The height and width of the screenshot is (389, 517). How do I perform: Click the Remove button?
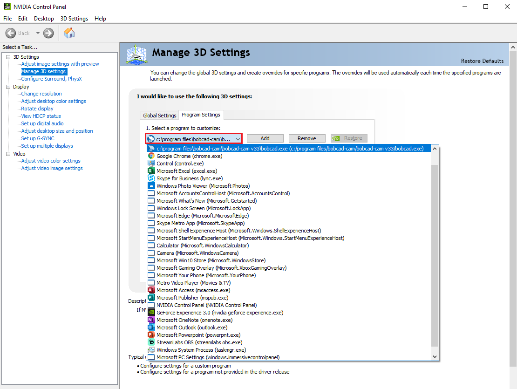306,138
